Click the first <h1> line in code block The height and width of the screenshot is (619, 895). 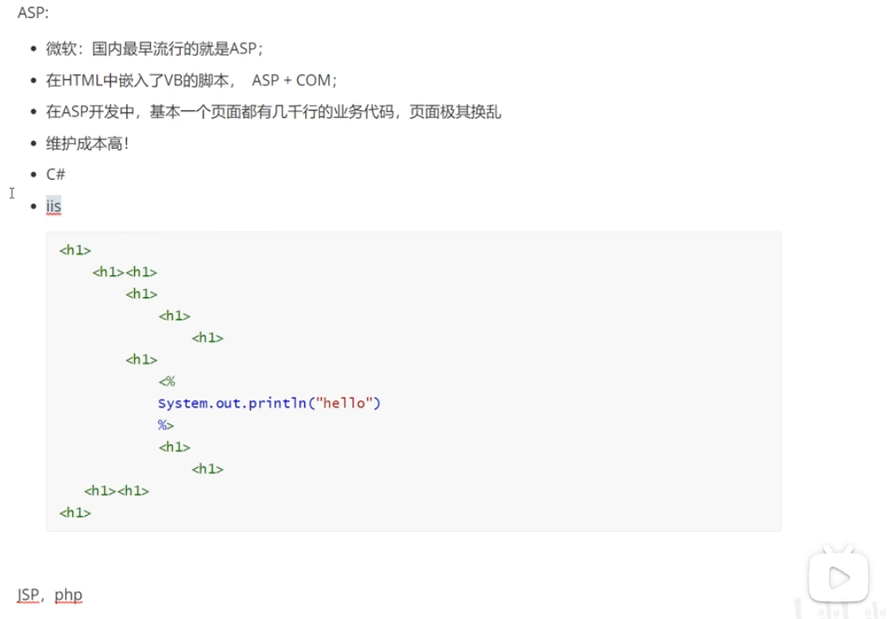tap(75, 250)
